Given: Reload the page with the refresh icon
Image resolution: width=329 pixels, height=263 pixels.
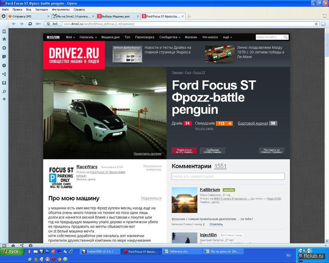Looking at the screenshot, I should (30, 24).
